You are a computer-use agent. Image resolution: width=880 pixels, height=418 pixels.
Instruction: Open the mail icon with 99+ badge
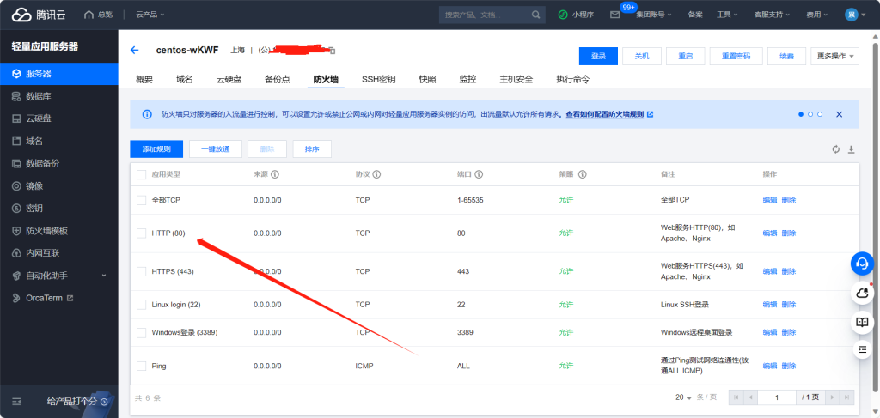click(615, 15)
